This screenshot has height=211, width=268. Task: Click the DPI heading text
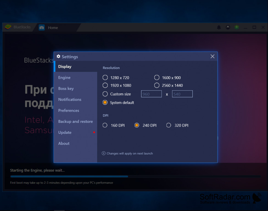[x=105, y=116]
